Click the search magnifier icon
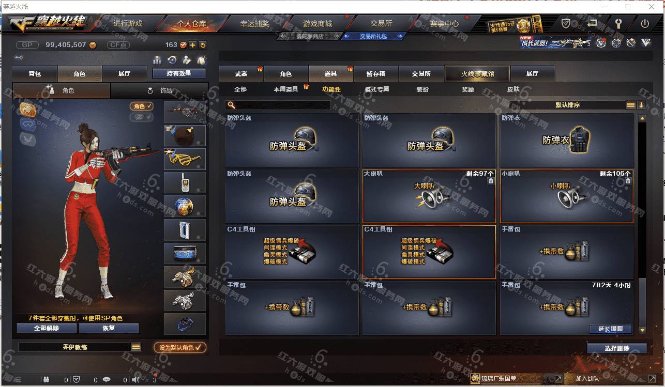 pyautogui.click(x=231, y=105)
